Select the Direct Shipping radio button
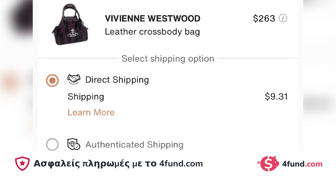Viewport: 336px width, 176px height. point(52,81)
